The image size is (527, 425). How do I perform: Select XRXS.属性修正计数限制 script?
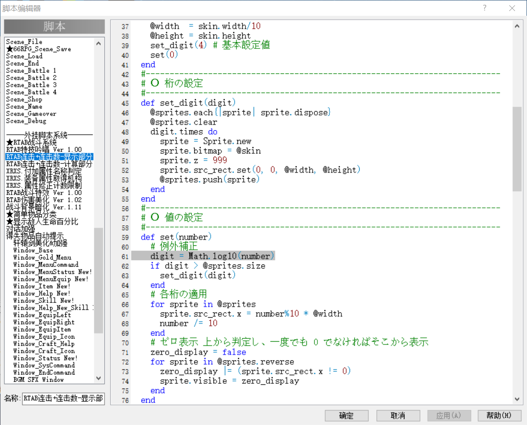[x=44, y=185]
